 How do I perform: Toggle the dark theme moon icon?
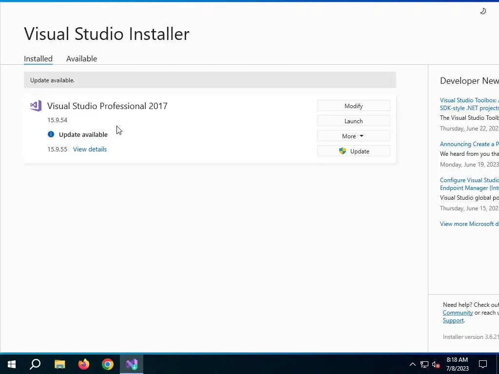tap(483, 11)
